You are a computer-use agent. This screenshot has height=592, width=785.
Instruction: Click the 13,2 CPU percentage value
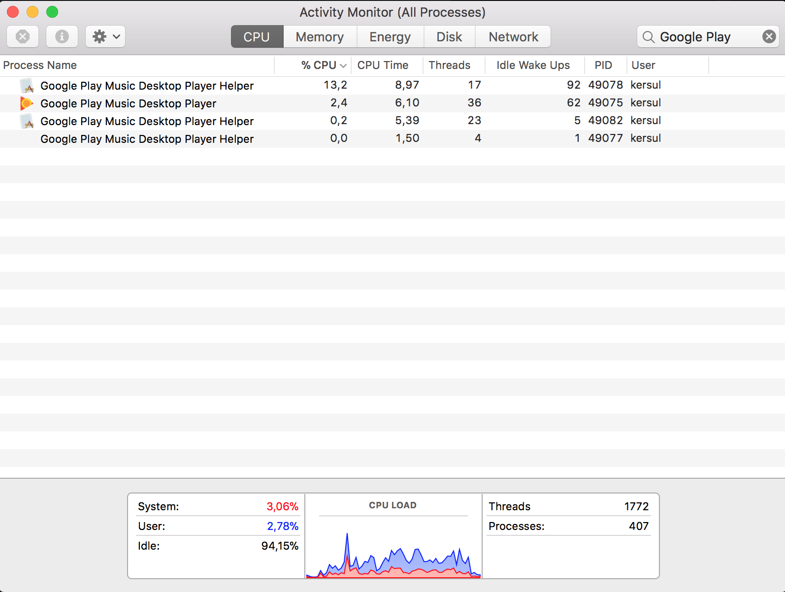(335, 85)
